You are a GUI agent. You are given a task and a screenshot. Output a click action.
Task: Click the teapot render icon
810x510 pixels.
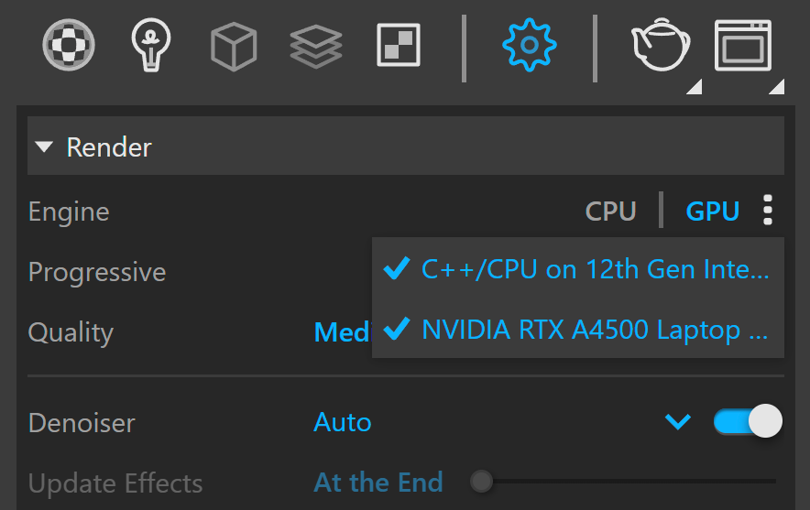point(661,45)
